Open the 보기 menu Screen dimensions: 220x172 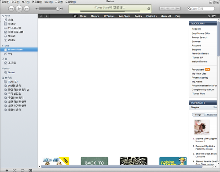(26, 2)
